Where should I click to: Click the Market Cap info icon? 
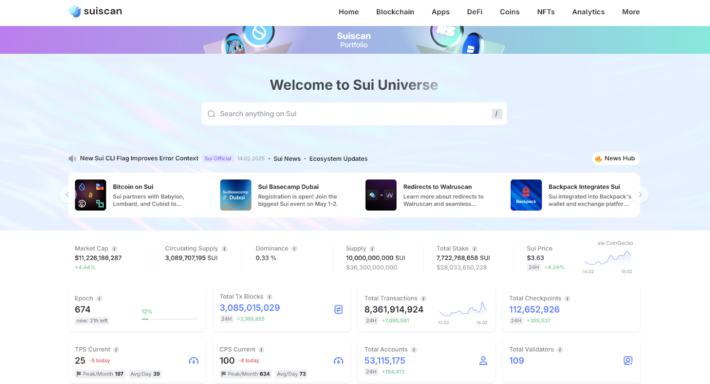[114, 249]
